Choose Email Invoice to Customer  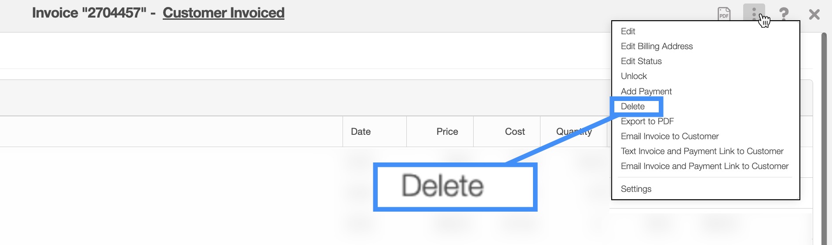coord(670,136)
